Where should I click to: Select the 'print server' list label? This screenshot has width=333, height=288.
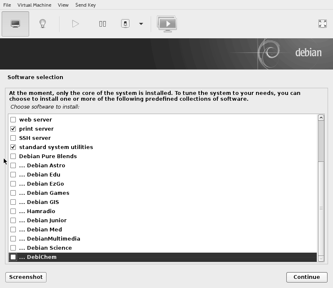point(36,129)
